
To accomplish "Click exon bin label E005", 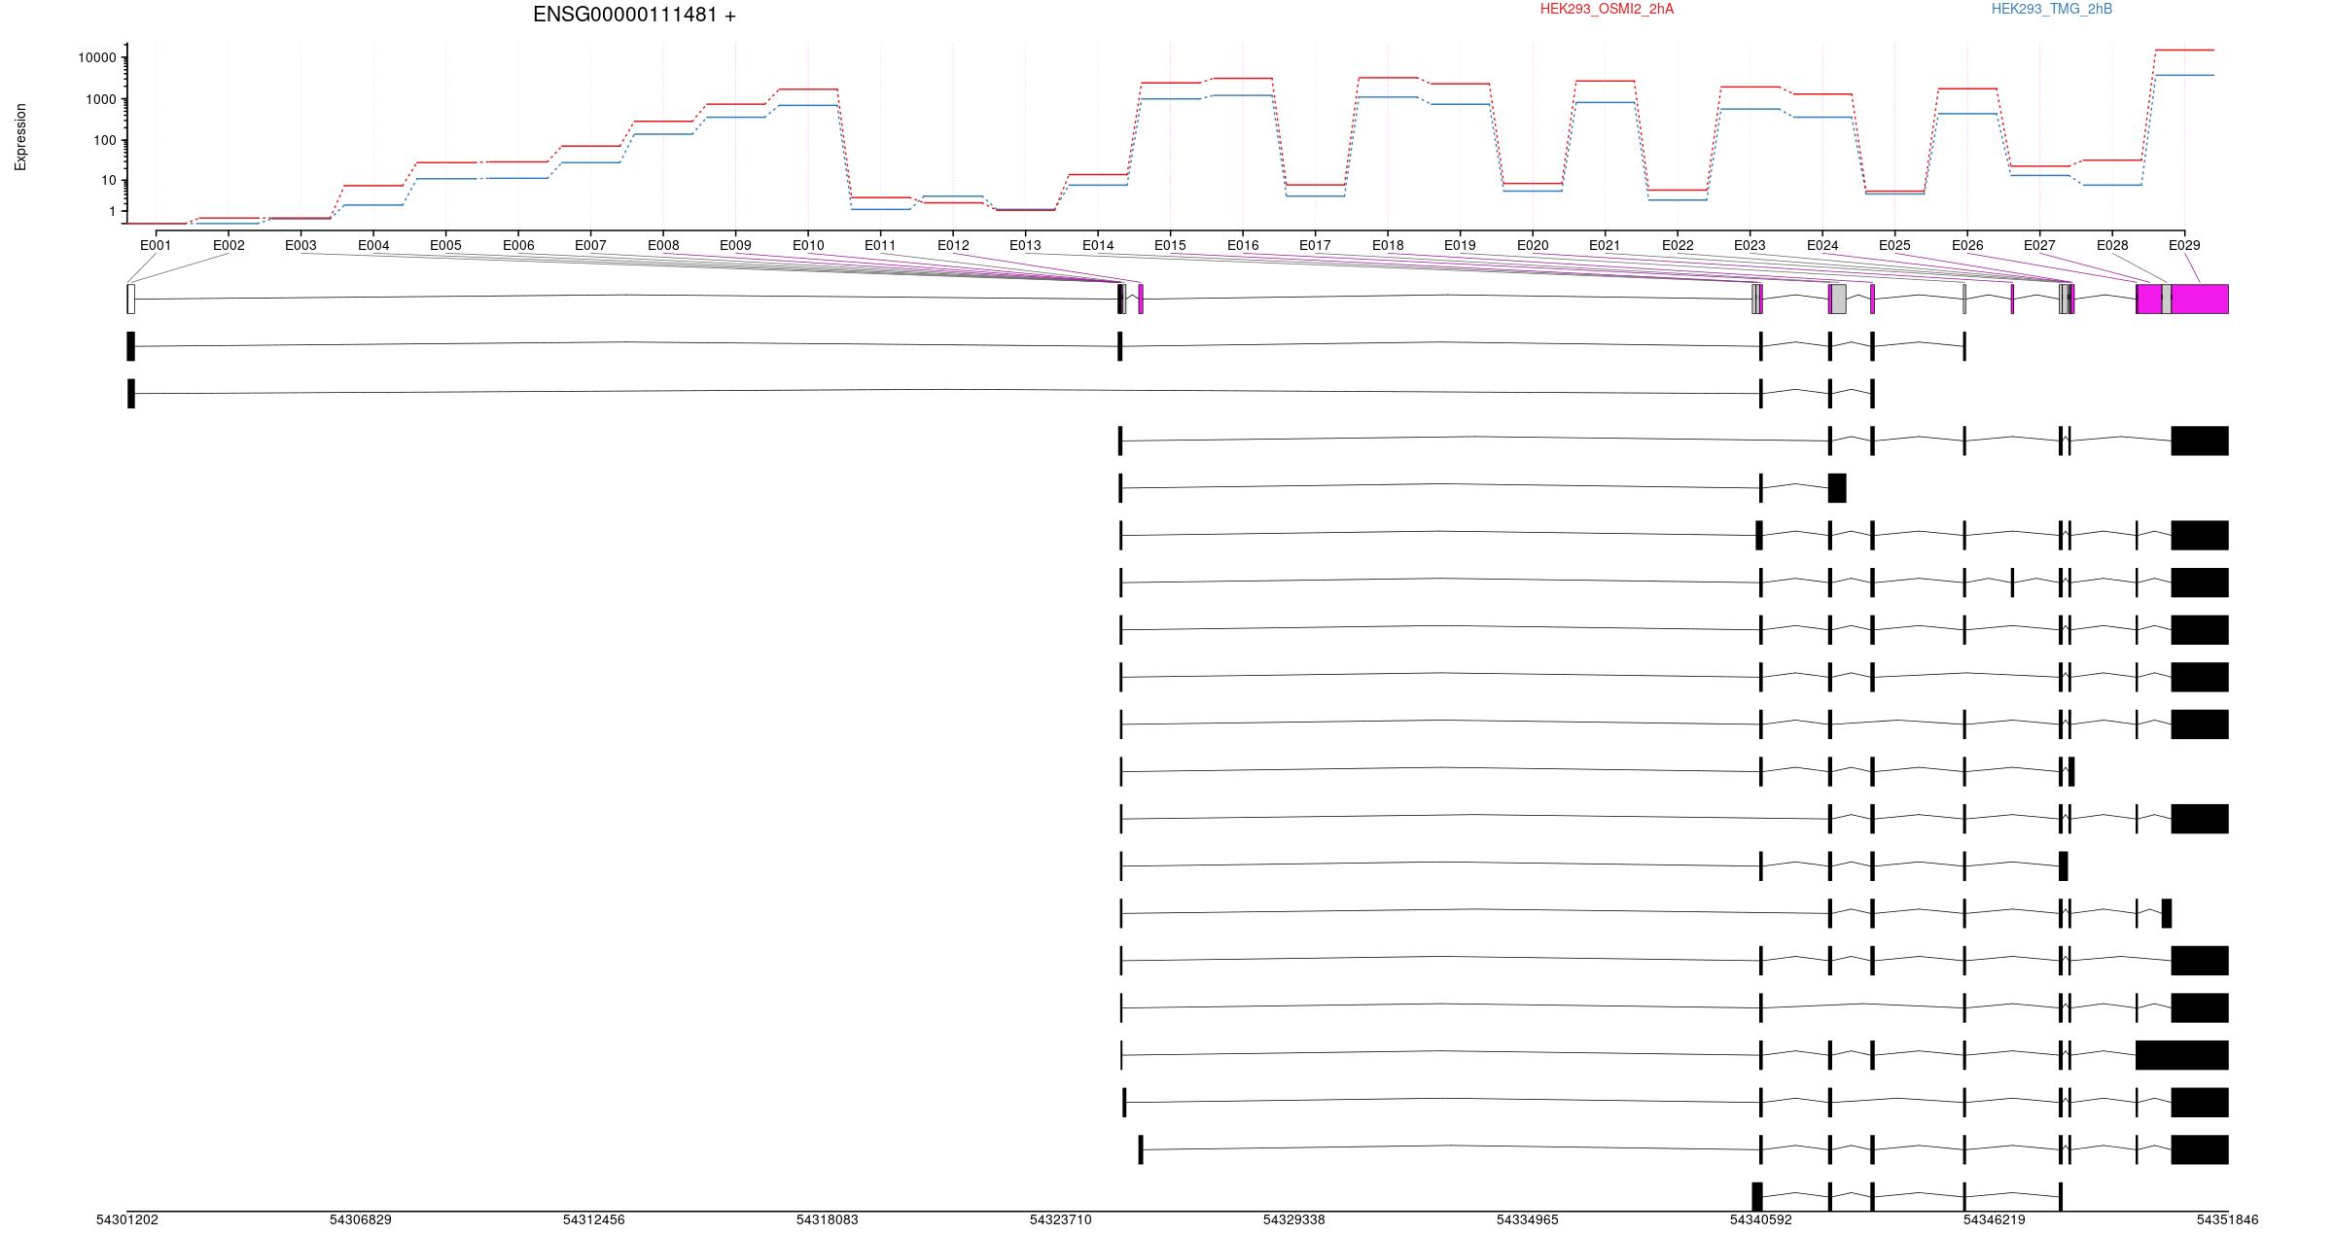I will click(x=445, y=245).
